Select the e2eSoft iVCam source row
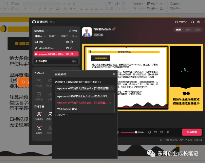This screenshot has height=163, width=205. (x=56, y=48)
